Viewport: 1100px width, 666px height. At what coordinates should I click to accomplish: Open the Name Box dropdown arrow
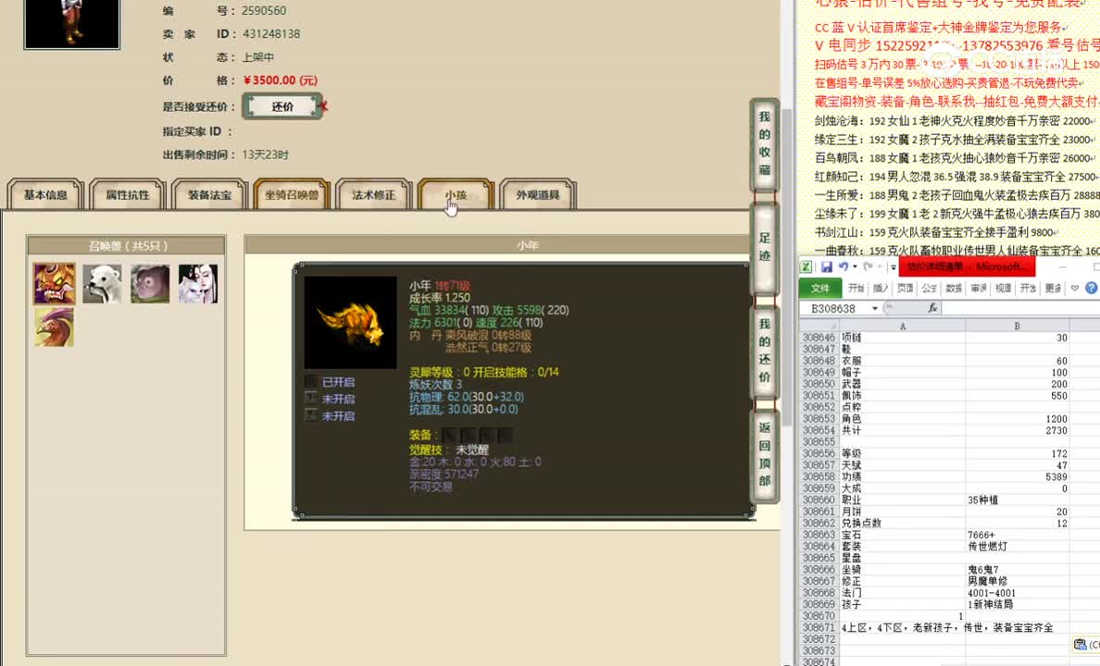point(874,307)
